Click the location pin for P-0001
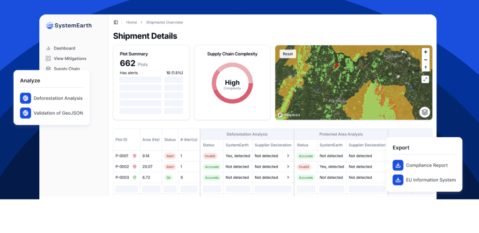The width and height of the screenshot is (479, 233). [x=134, y=156]
